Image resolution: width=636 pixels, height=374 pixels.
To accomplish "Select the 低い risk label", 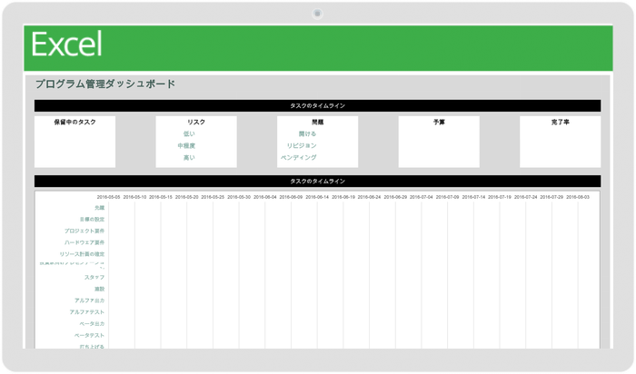I will 189,133.
